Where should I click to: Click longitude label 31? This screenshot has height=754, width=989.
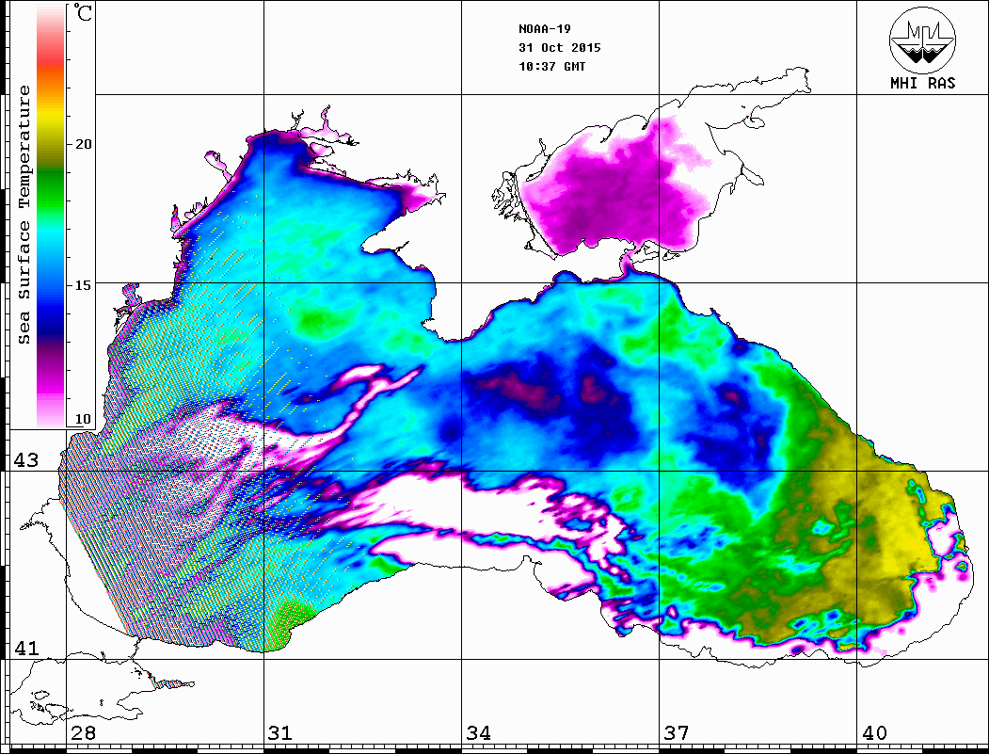click(x=280, y=733)
